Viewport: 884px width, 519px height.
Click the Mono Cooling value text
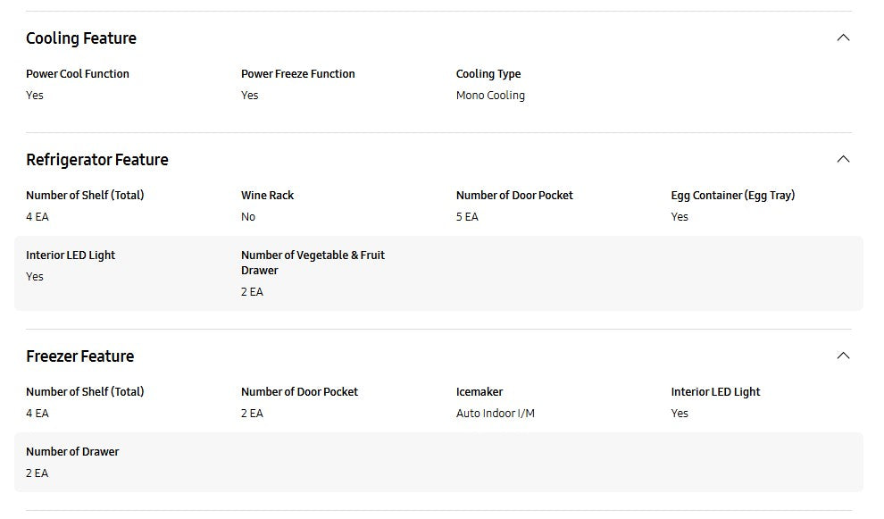point(490,96)
